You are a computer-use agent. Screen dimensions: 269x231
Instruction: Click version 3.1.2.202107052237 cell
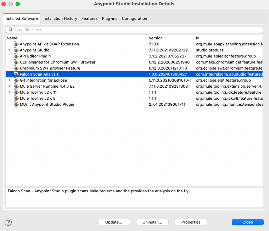(x=168, y=56)
